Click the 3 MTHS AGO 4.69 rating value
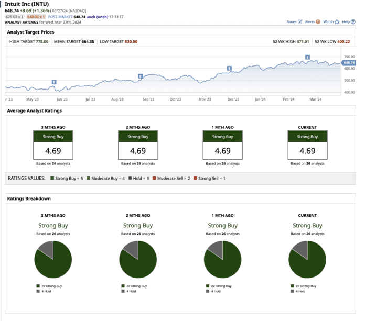This screenshot has width=365, height=321. (53, 151)
